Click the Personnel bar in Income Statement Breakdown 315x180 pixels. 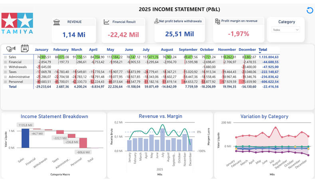[83, 143]
